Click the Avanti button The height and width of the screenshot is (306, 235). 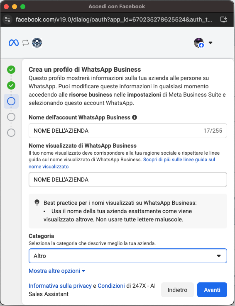tap(212, 290)
